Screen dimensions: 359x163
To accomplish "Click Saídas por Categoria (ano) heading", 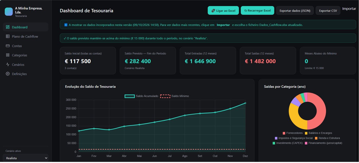I will click(285, 87).
